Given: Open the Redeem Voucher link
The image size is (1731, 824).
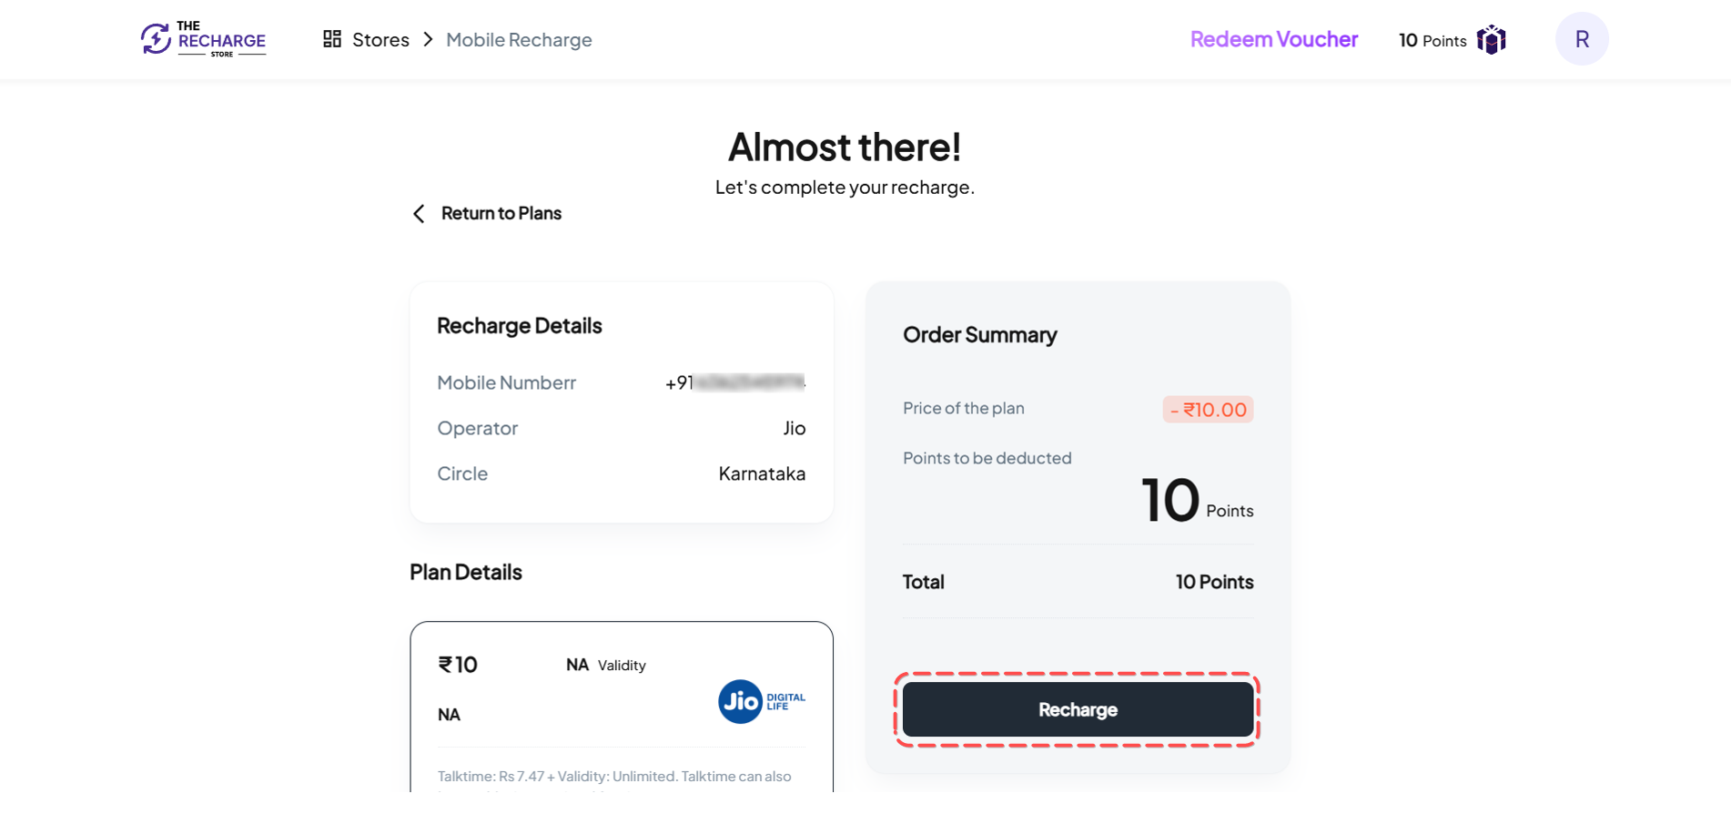Looking at the screenshot, I should 1274,39.
